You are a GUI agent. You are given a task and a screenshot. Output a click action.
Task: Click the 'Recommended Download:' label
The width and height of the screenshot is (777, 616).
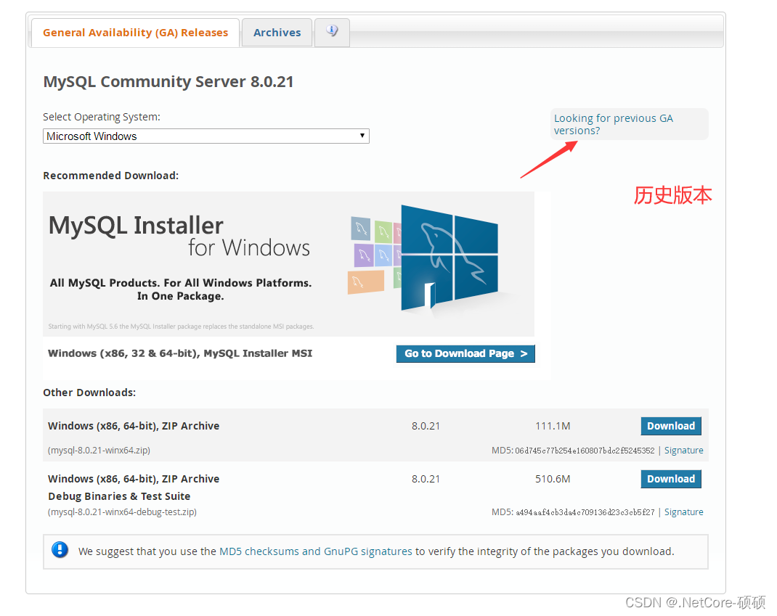click(111, 176)
